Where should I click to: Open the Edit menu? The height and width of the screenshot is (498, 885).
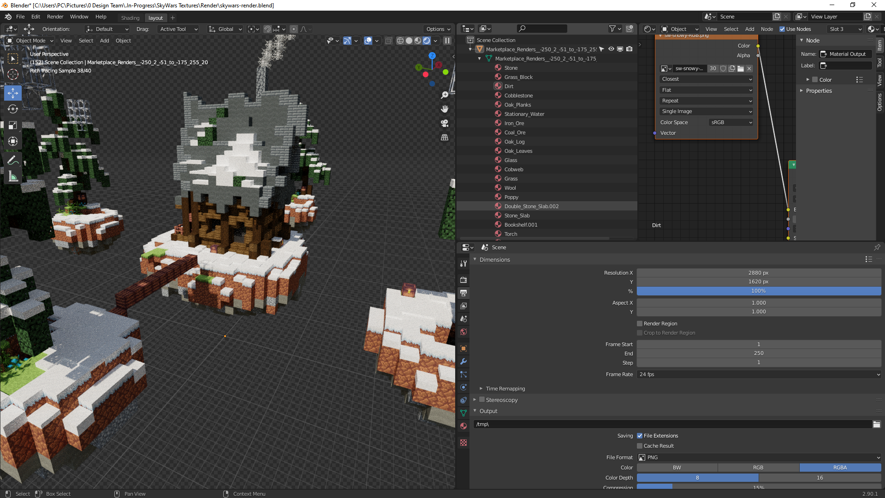36,17
